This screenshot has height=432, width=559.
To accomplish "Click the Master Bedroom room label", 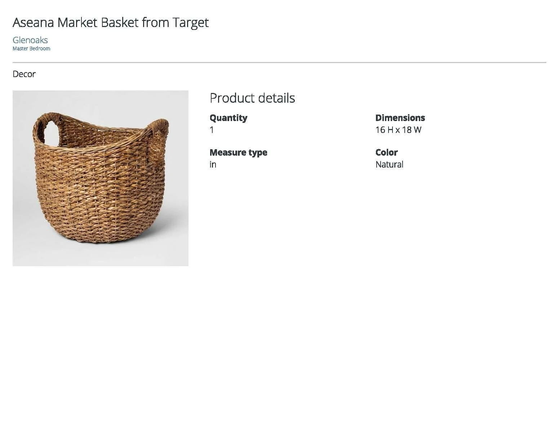I will click(x=31, y=49).
